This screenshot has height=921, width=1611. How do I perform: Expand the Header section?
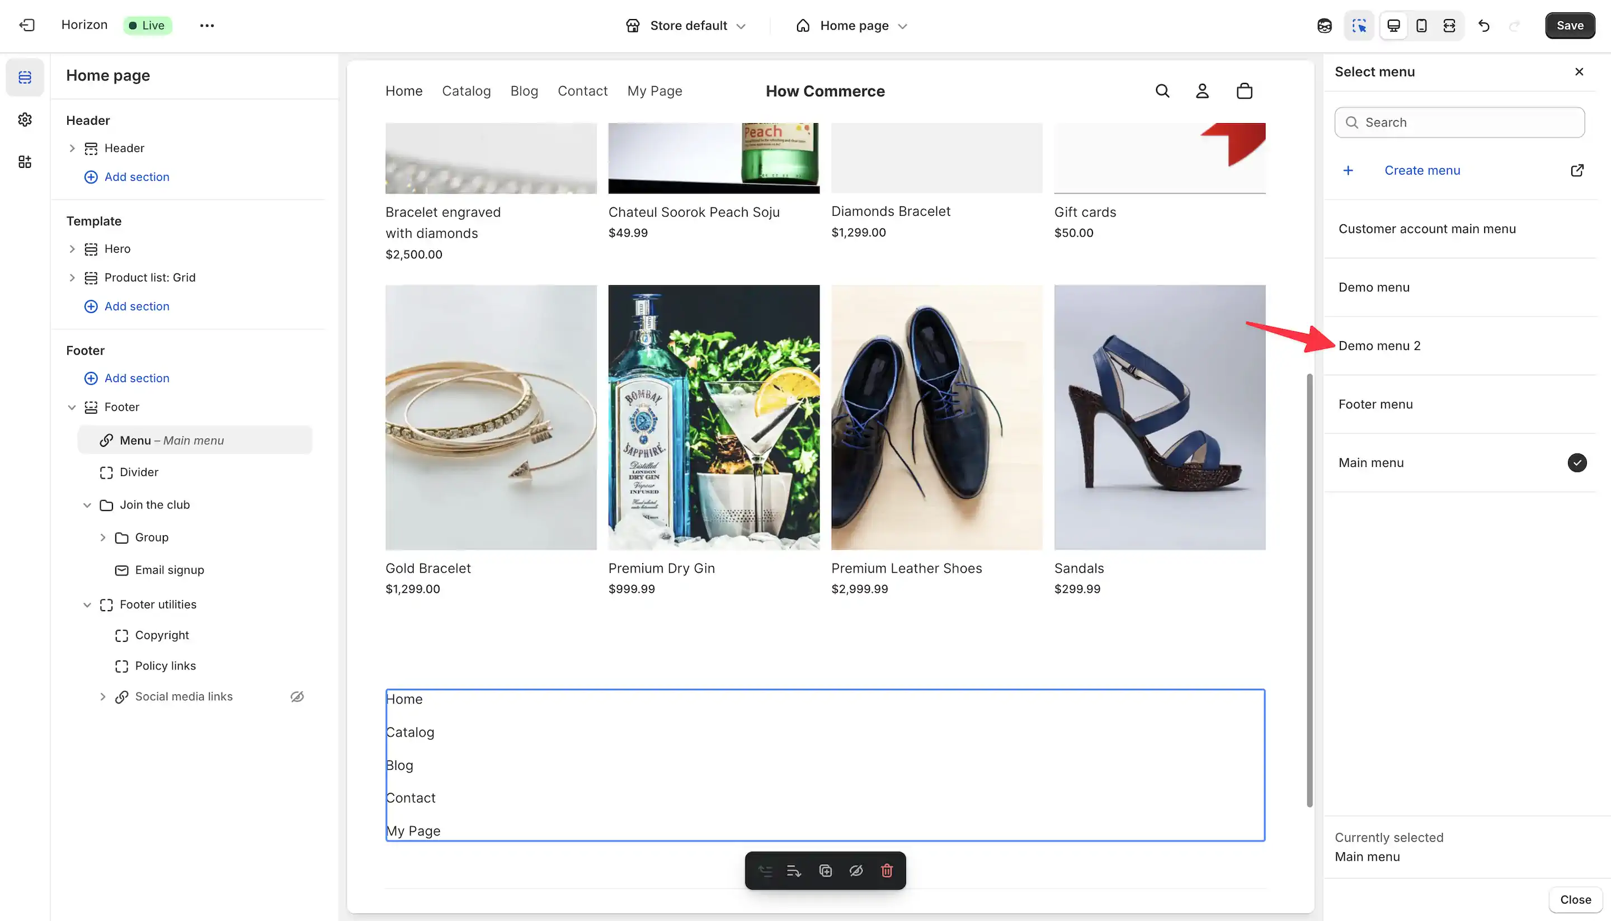coord(72,148)
